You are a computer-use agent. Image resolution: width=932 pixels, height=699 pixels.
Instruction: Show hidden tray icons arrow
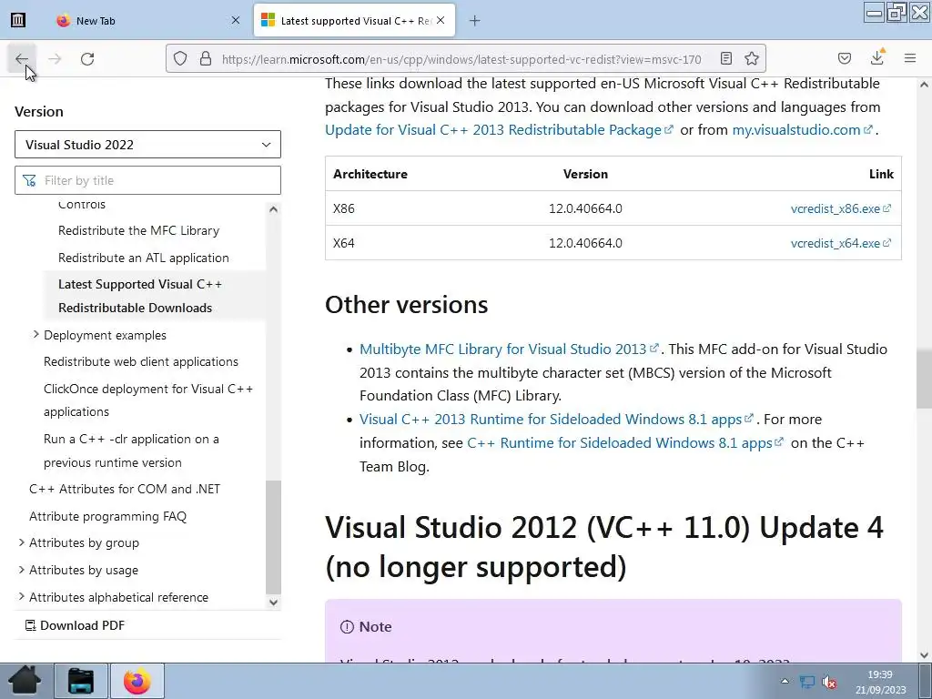click(x=785, y=681)
